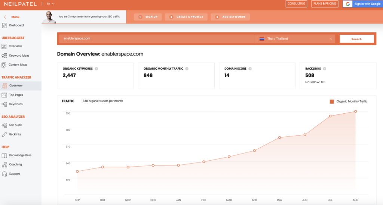
Task: Click the Site Audit eye icon
Action: click(x=4, y=125)
